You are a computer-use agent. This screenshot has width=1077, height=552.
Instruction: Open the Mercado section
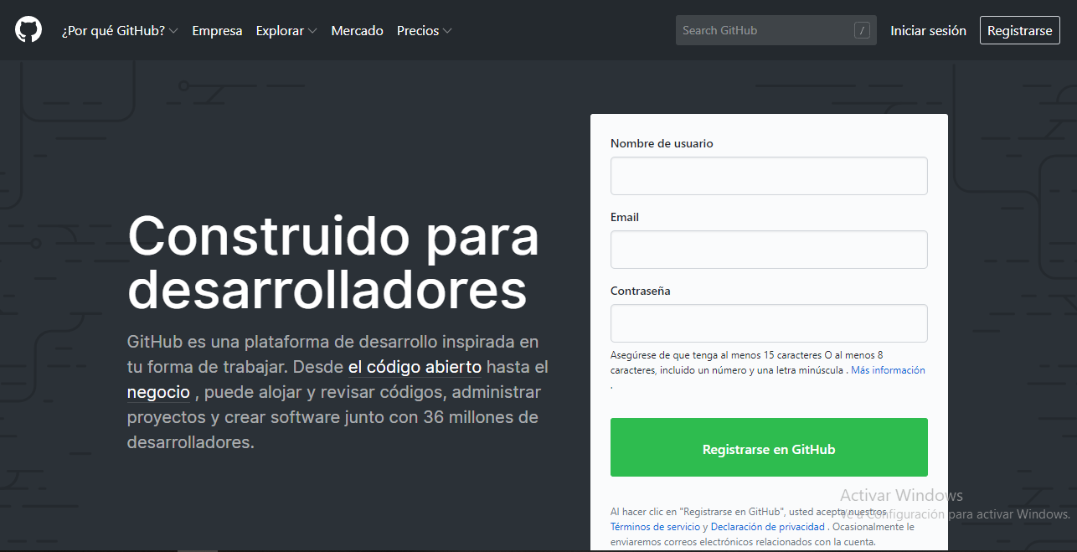click(x=357, y=29)
